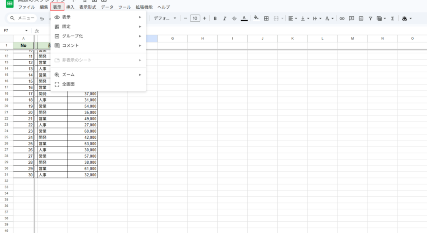
Task: Expand the コメント submenu
Action: (98, 46)
